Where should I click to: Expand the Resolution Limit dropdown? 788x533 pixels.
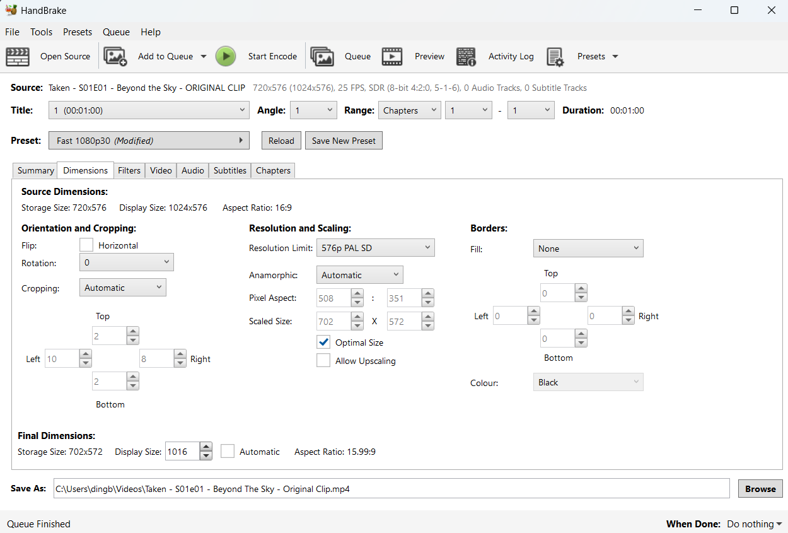click(x=375, y=248)
